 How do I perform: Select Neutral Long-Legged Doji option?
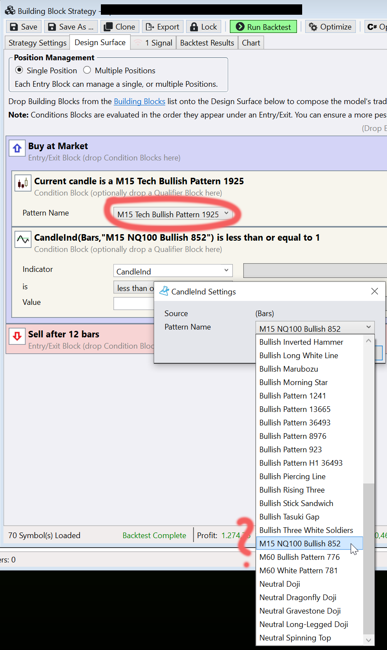[309, 624]
